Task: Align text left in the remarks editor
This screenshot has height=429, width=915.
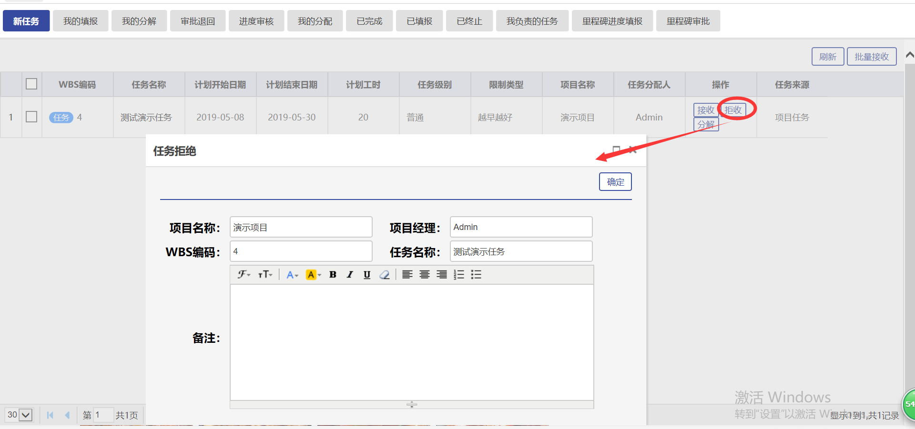Action: pos(407,275)
